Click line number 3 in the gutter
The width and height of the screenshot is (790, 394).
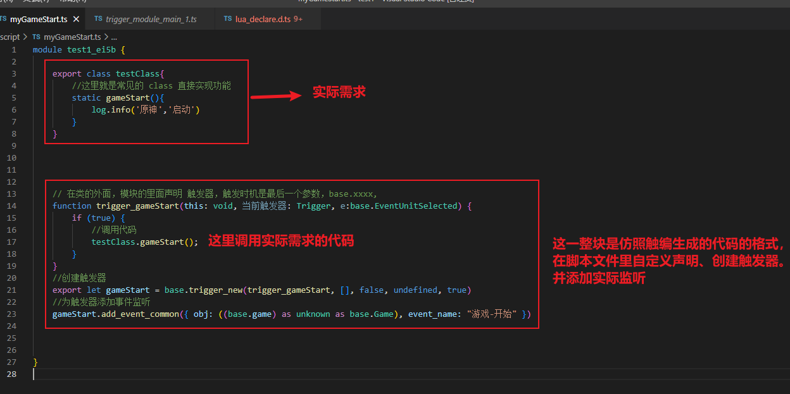coord(15,73)
